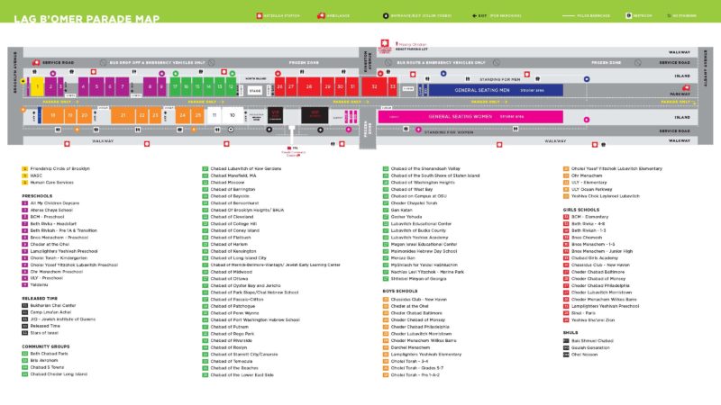The width and height of the screenshot is (721, 405).
Task: Click 'Oholei Torah - Grades 5-7' entry
Action: [417, 368]
